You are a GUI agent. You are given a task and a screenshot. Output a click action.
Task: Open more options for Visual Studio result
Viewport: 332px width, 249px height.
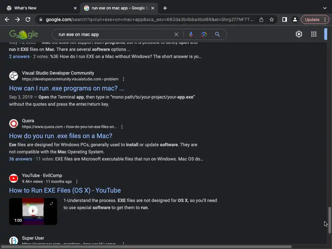[124, 79]
